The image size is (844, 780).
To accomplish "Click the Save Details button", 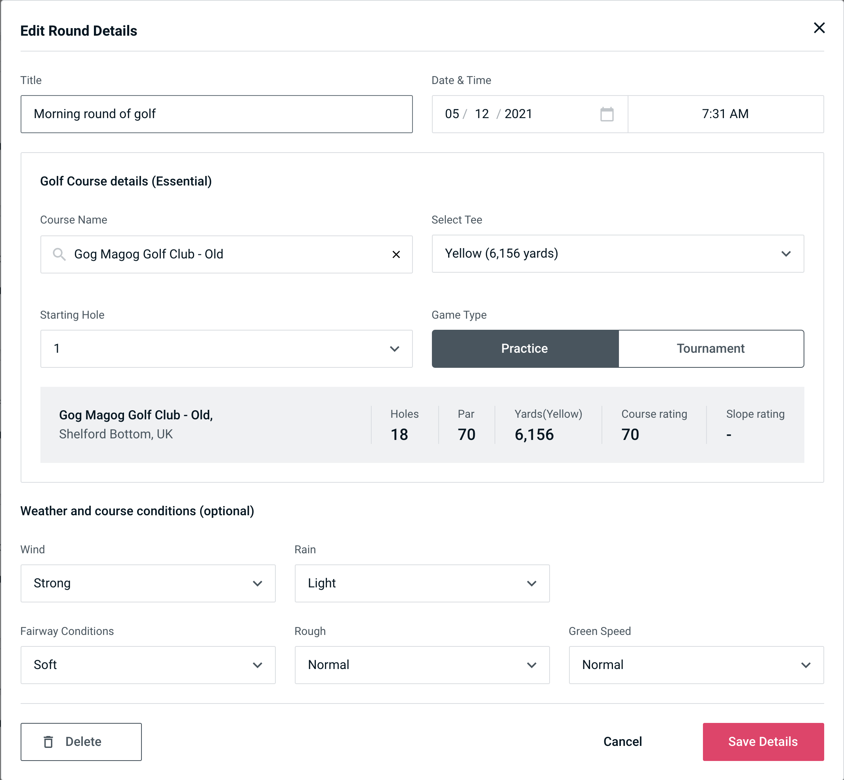I will coord(763,742).
